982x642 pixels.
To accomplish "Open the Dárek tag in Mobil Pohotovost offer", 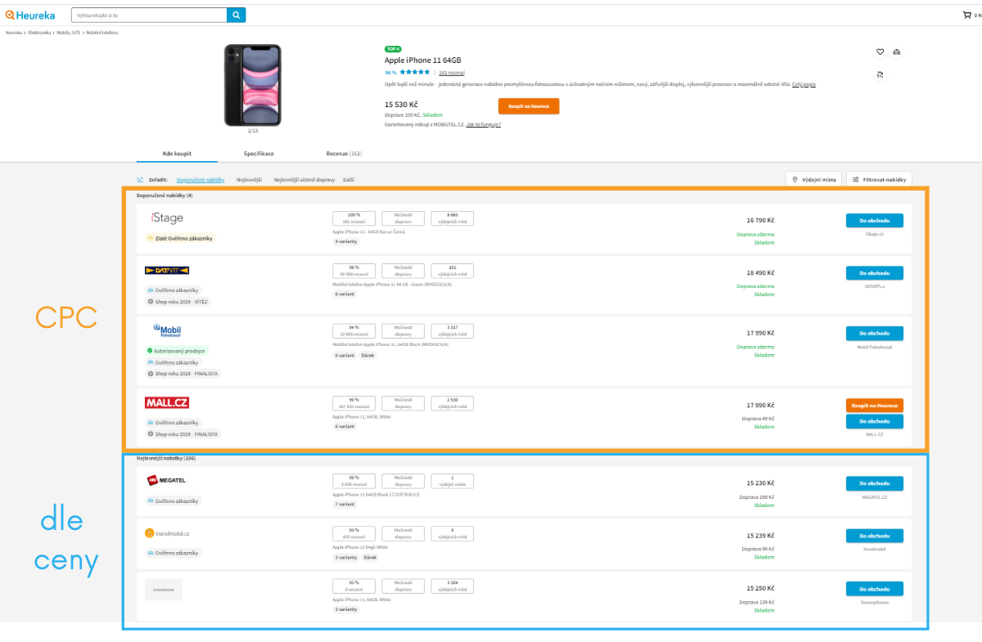I will [x=368, y=355].
